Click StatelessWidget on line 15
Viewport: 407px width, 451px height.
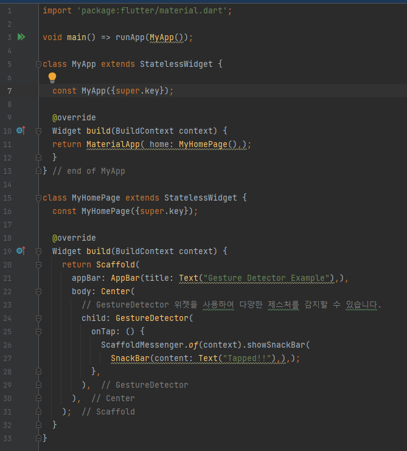coord(201,198)
